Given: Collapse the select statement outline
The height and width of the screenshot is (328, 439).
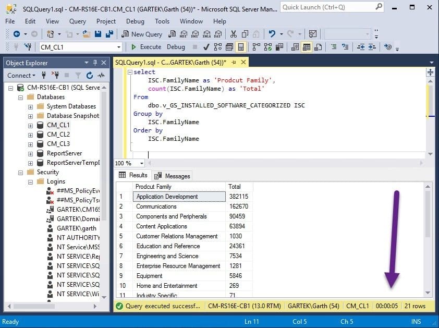Looking at the screenshot, I should point(130,72).
